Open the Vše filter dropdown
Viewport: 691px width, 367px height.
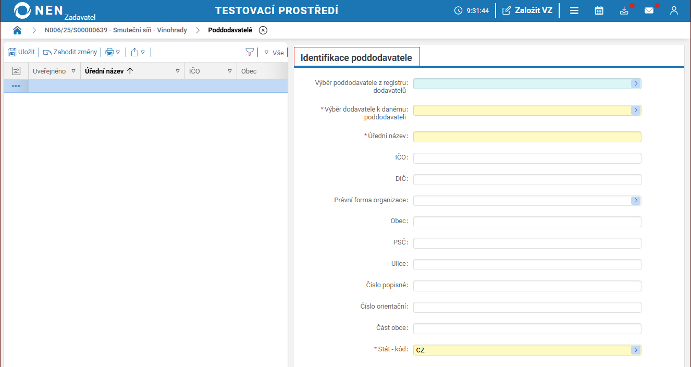274,53
